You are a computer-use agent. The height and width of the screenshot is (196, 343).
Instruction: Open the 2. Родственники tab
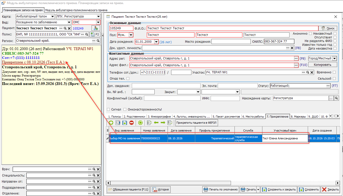(x=135, y=117)
